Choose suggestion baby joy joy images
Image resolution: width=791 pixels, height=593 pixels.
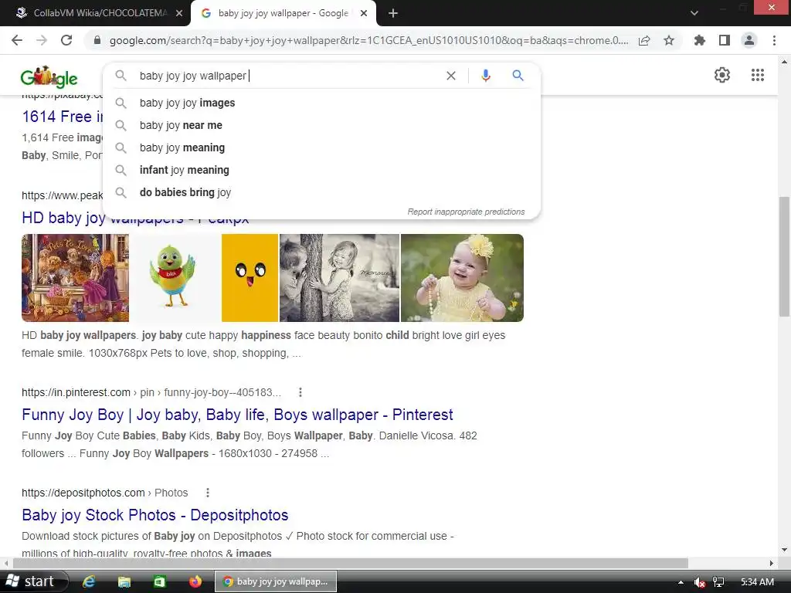tap(321, 103)
